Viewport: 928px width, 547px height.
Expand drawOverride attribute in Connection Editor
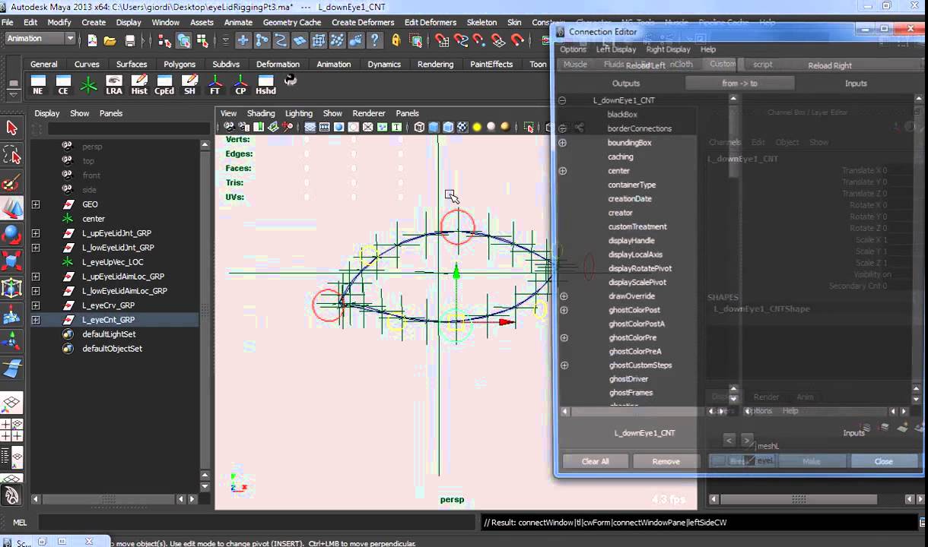coord(564,296)
